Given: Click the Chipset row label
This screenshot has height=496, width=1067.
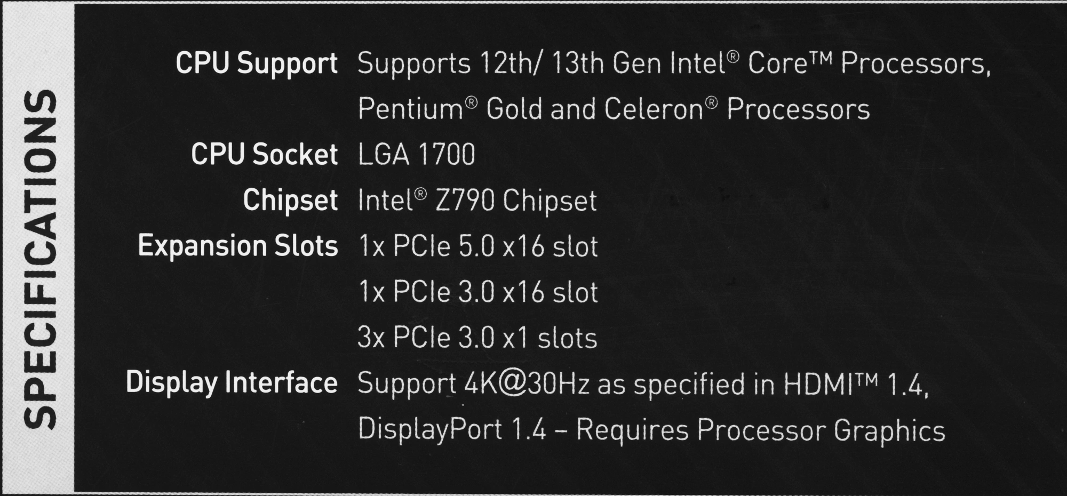Looking at the screenshot, I should click(290, 201).
